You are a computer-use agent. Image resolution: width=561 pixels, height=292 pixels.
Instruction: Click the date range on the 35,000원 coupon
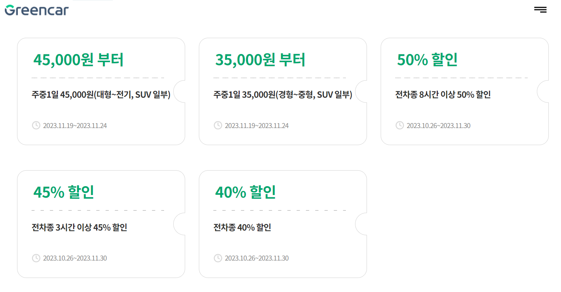click(x=257, y=125)
